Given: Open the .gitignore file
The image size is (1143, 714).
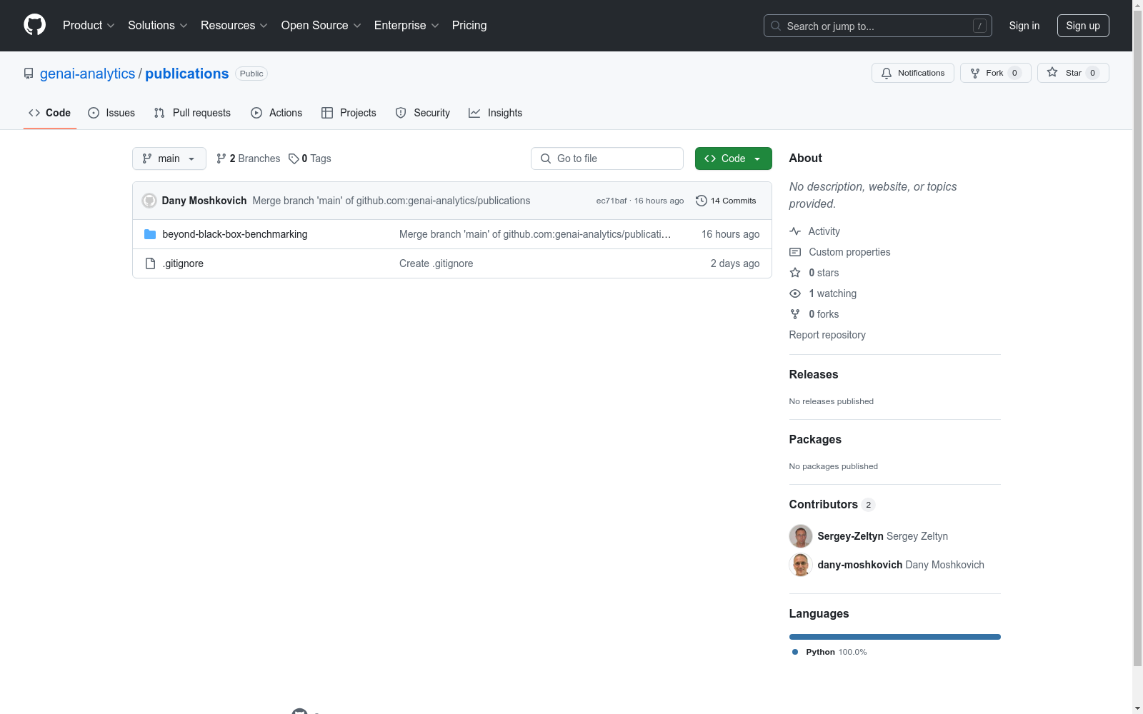Looking at the screenshot, I should pos(183,263).
